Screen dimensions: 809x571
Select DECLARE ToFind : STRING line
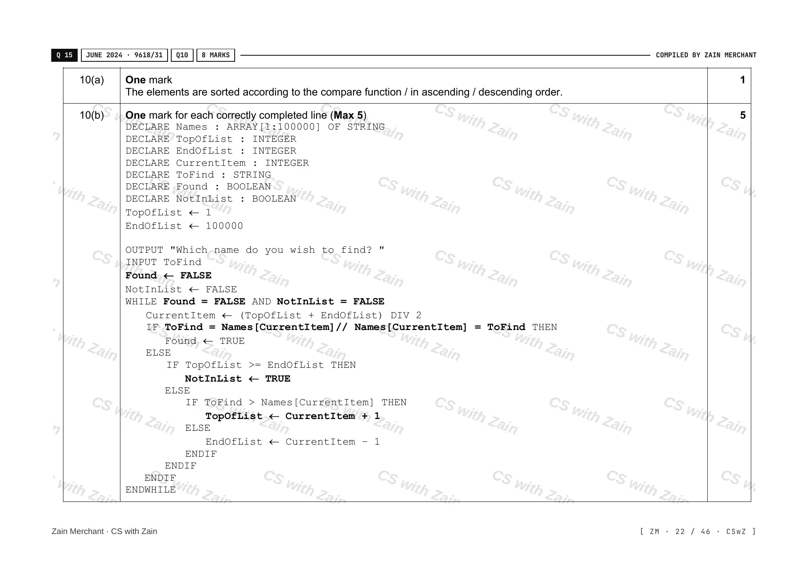coord(198,175)
